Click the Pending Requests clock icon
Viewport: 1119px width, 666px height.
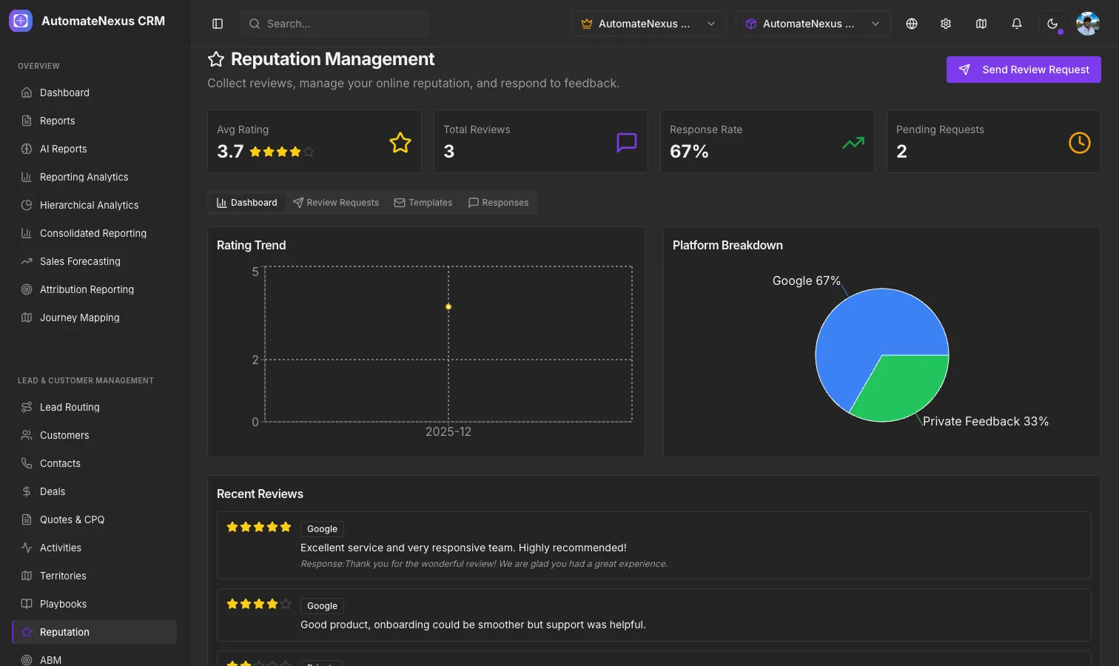(1080, 142)
